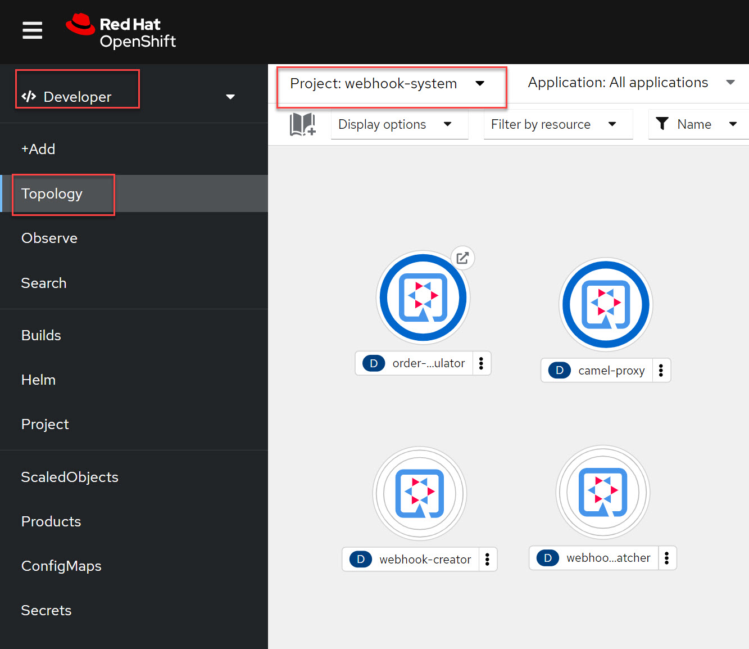Click the D badge on webhook-dispatcher
The height and width of the screenshot is (649, 749).
(548, 558)
